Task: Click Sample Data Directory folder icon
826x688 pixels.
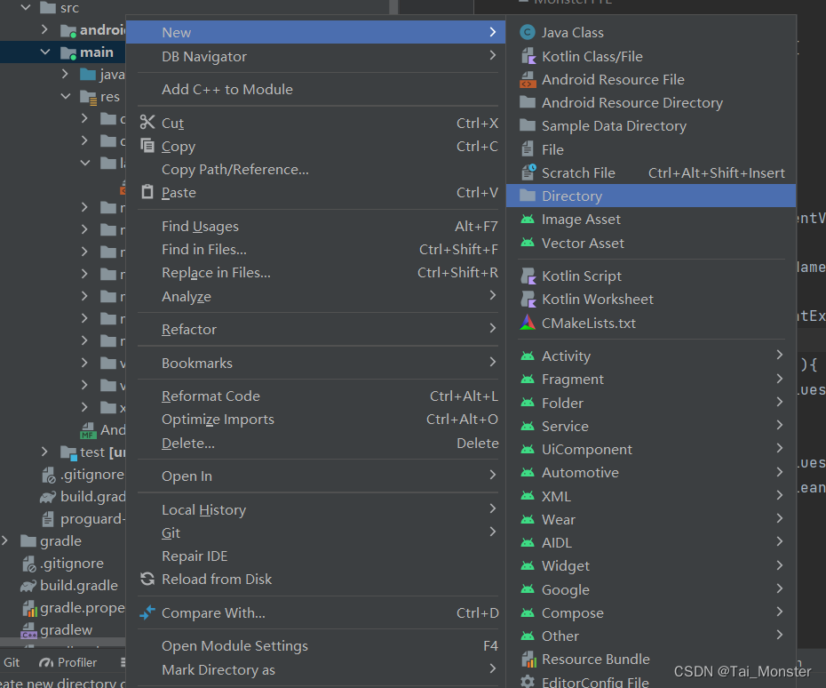Action: point(528,125)
